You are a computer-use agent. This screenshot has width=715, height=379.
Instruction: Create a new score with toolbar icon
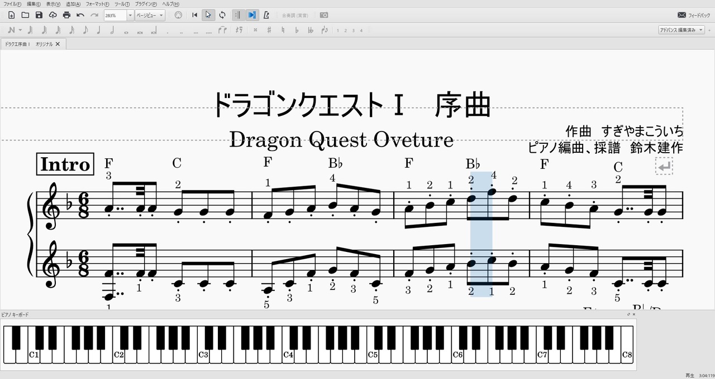tap(11, 15)
